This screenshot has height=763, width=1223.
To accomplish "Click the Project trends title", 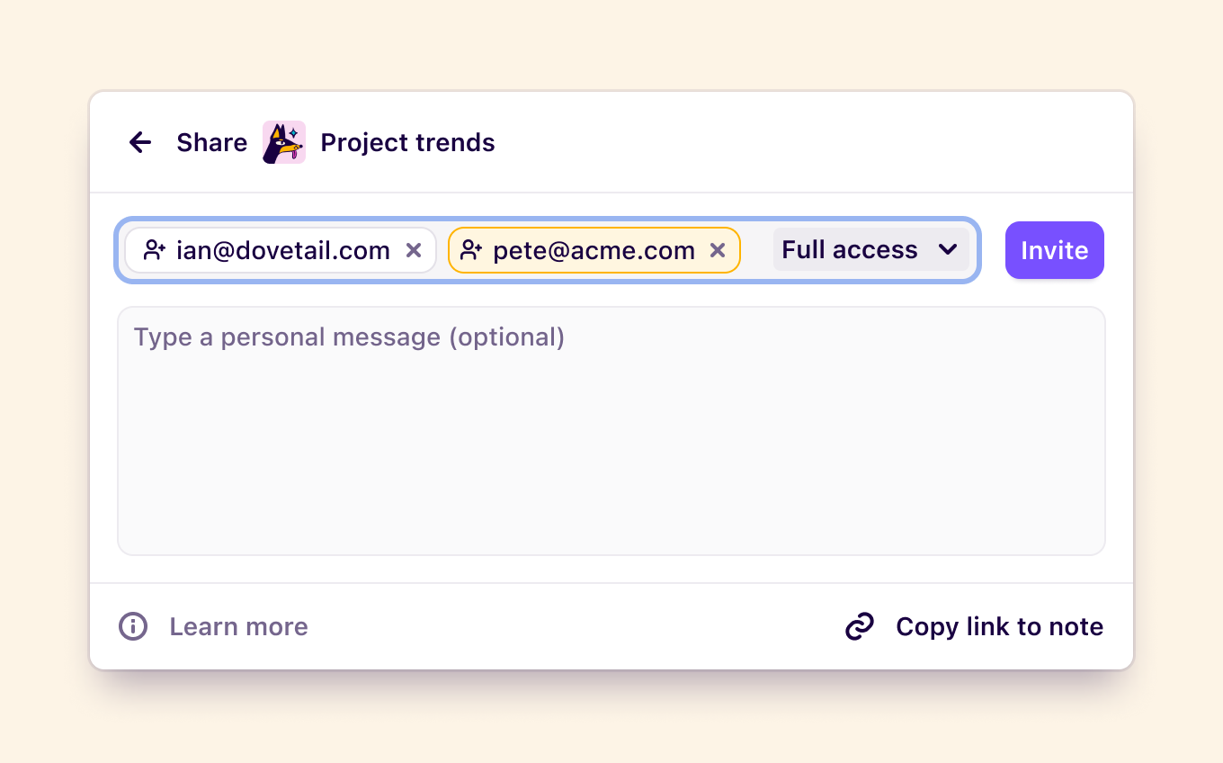I will pyautogui.click(x=407, y=142).
